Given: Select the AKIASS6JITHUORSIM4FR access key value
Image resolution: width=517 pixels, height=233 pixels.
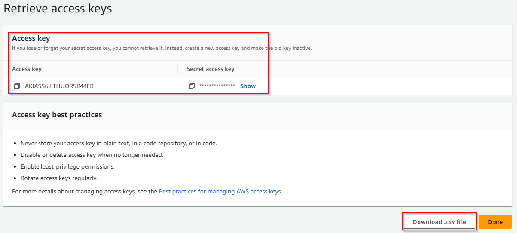Looking at the screenshot, I should [59, 86].
